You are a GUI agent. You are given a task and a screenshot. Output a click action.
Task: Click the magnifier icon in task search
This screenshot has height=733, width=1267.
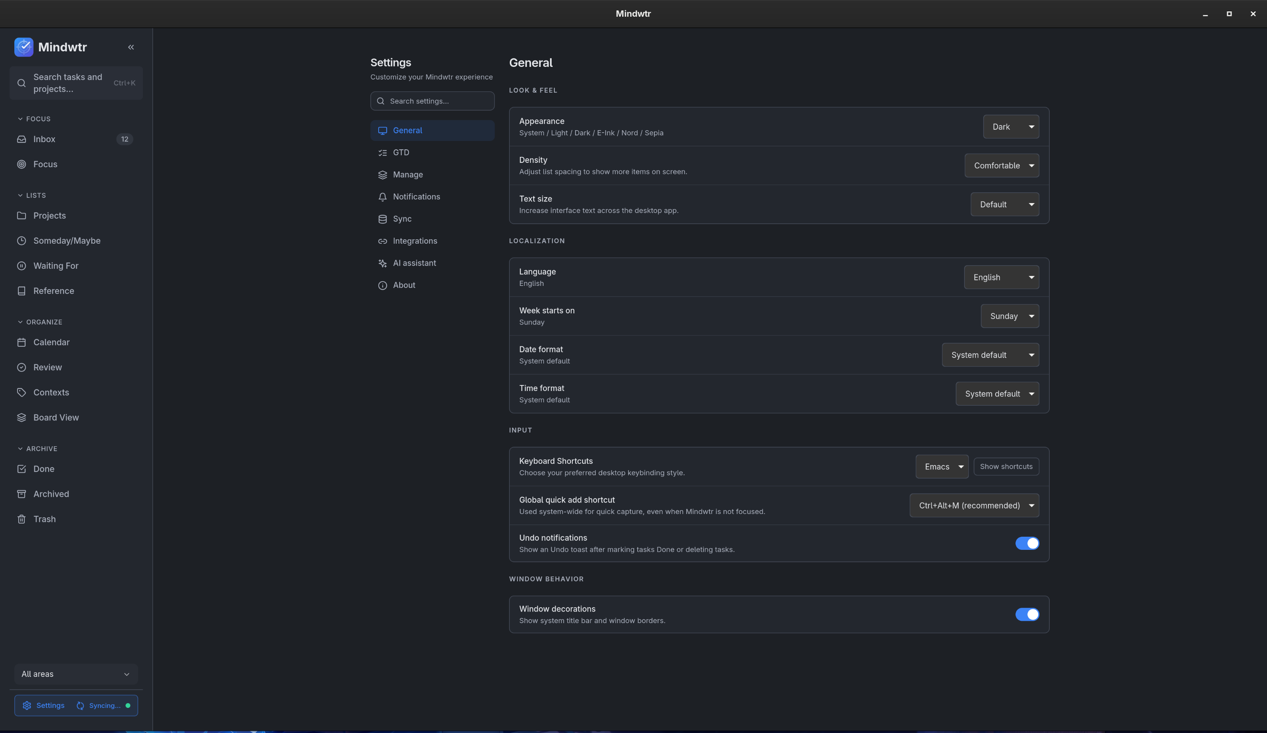point(22,83)
